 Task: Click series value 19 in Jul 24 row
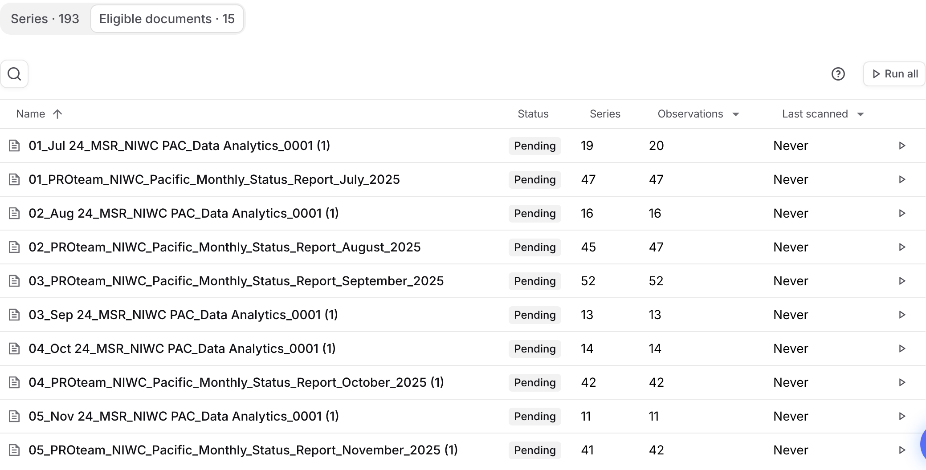pyautogui.click(x=587, y=146)
